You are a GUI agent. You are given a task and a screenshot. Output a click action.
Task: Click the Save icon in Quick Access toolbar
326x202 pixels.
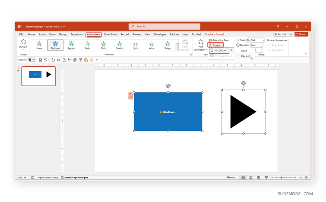[40, 60]
